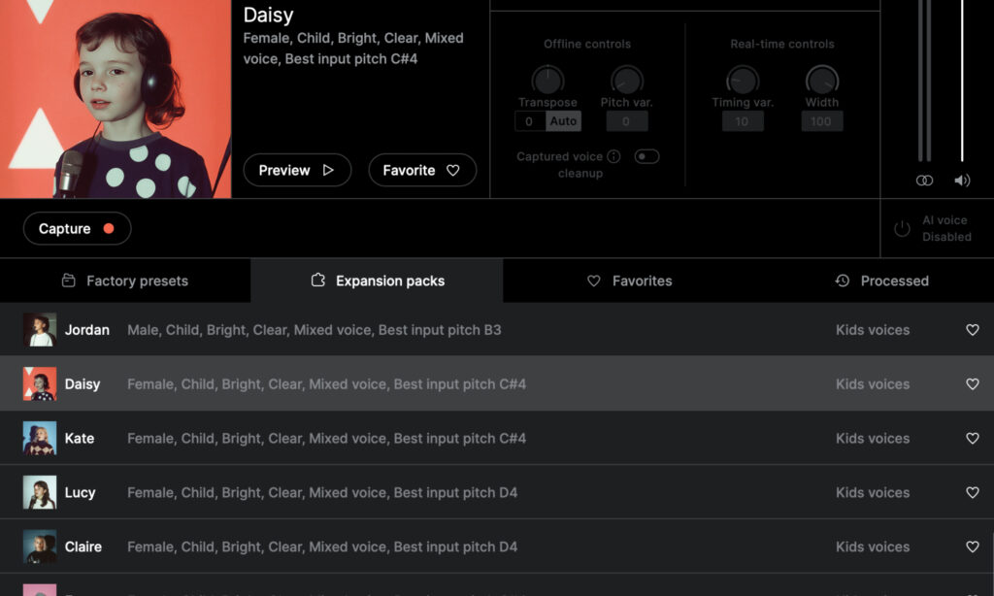Image resolution: width=994 pixels, height=596 pixels.
Task: Click the speaker volume icon
Action: pyautogui.click(x=962, y=181)
